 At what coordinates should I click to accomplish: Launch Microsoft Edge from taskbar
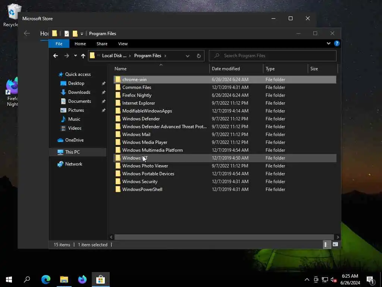tap(46, 280)
